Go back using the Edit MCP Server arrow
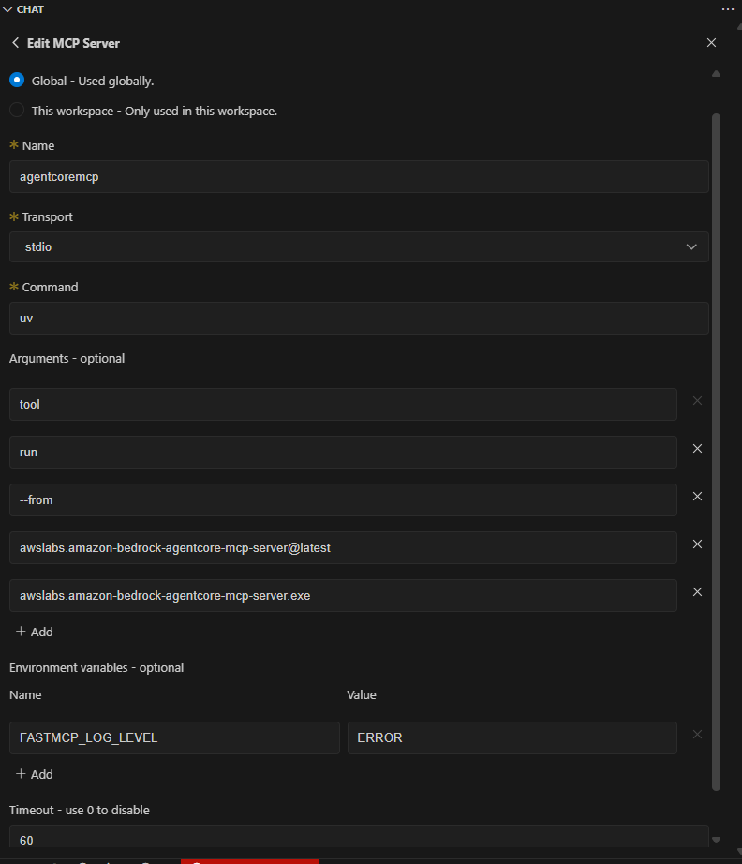 15,43
